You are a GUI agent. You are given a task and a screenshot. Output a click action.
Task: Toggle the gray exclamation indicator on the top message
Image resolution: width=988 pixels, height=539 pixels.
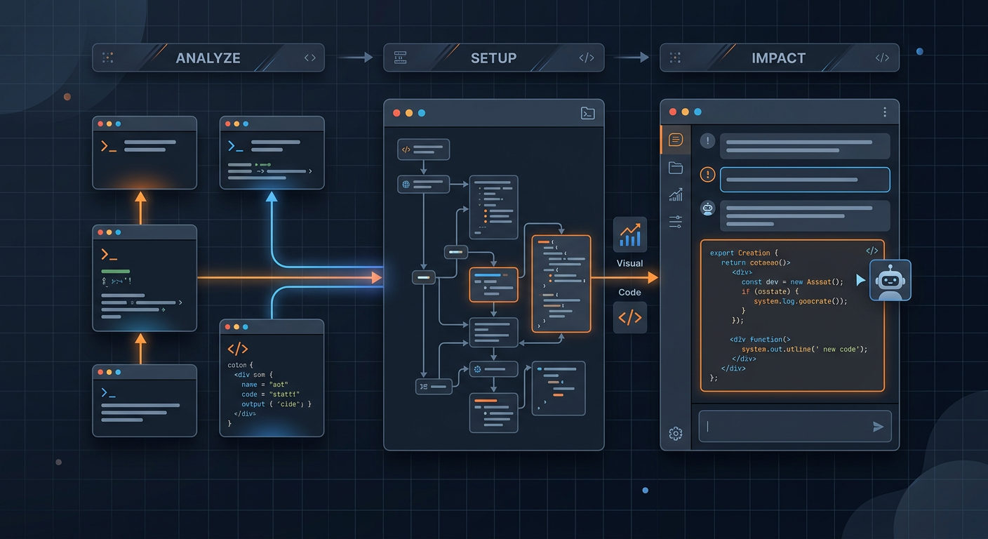tap(707, 140)
